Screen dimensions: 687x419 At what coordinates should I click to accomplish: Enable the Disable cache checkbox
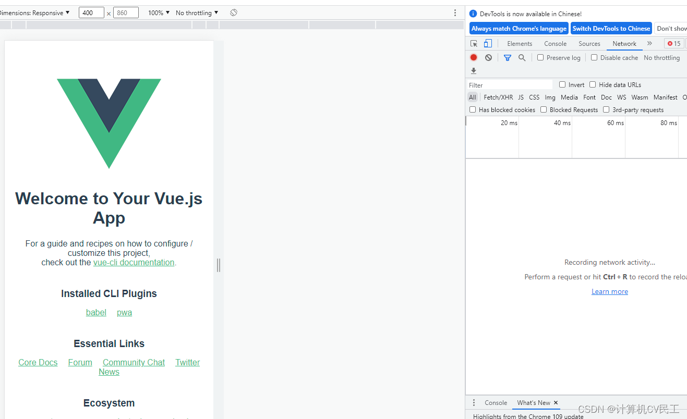pos(594,58)
